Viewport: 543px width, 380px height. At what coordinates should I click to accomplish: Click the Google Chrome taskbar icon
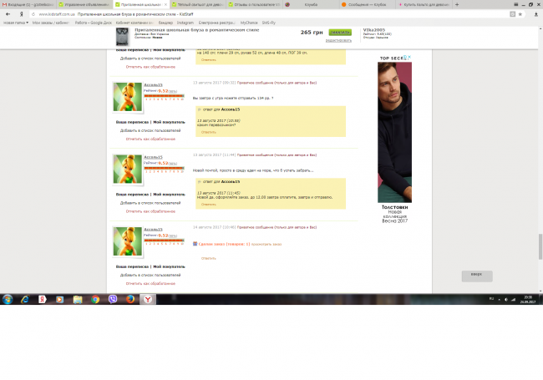click(x=94, y=298)
